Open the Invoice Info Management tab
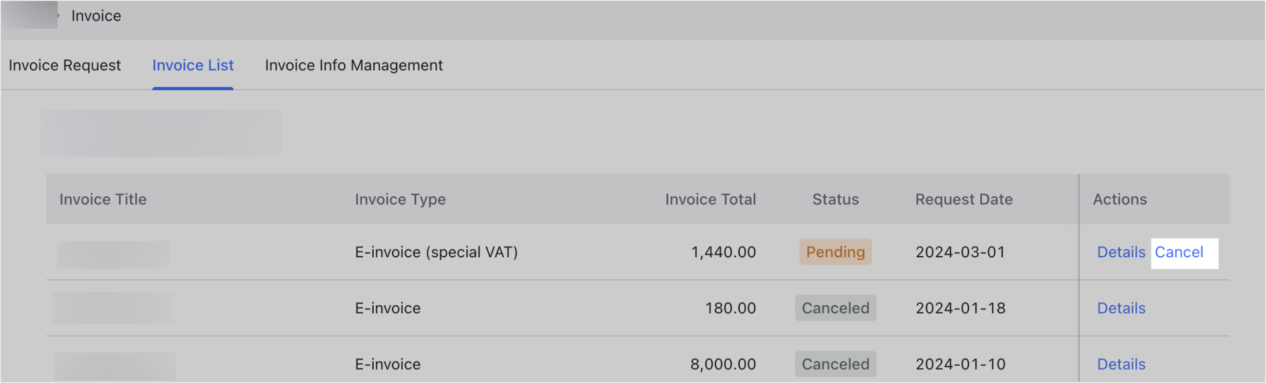The width and height of the screenshot is (1266, 383). coord(354,65)
